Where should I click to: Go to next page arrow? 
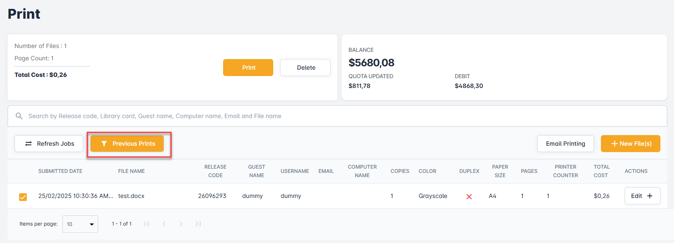[x=181, y=224]
